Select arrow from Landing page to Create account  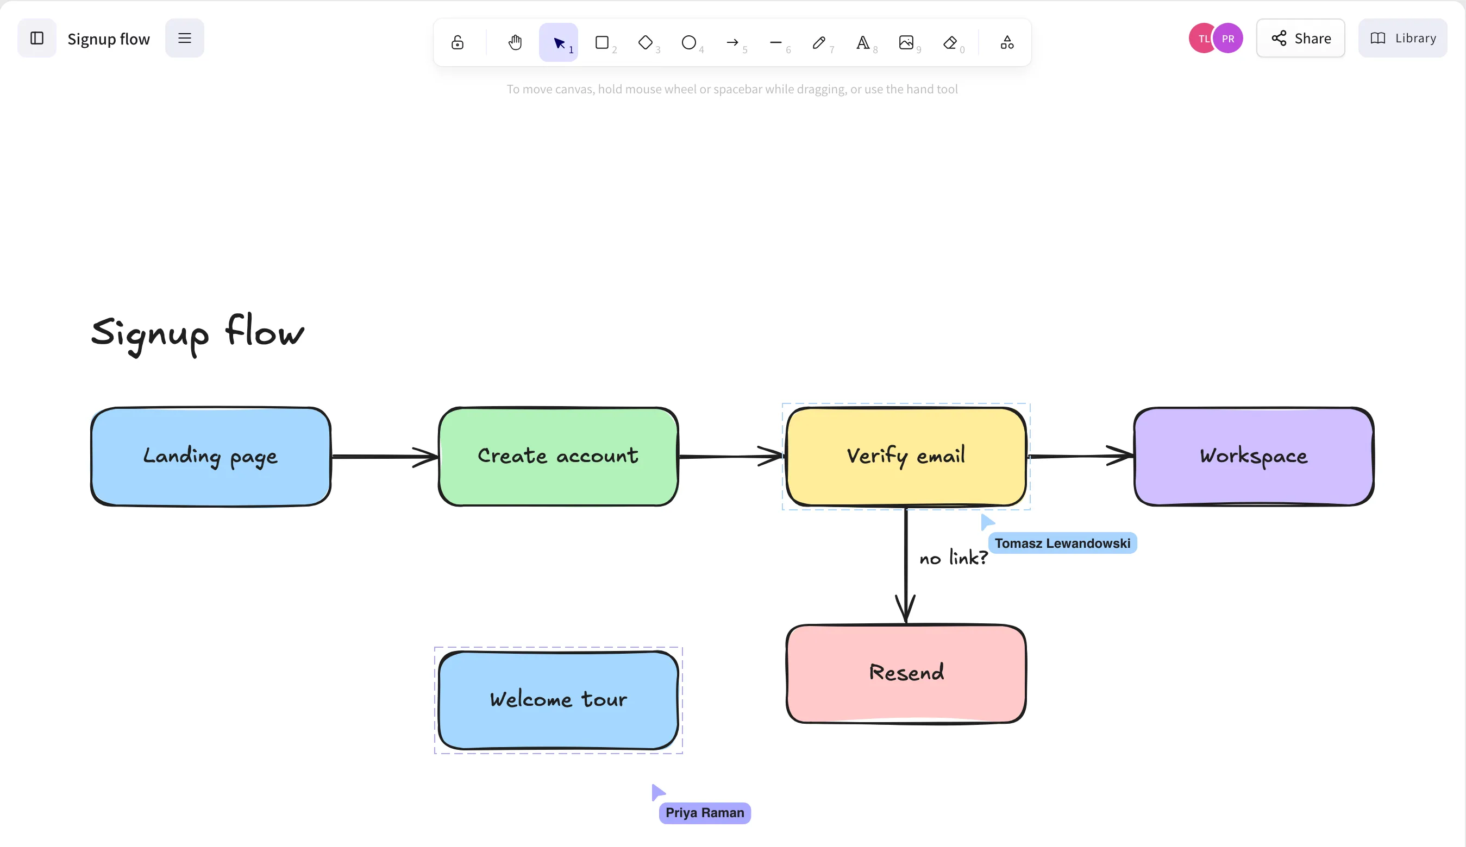tap(385, 457)
